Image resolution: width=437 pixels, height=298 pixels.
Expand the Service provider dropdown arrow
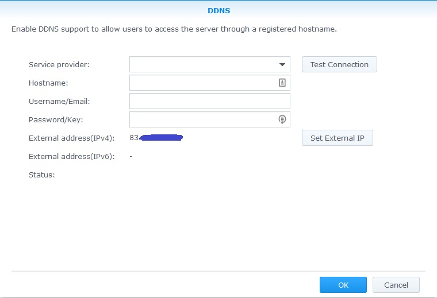[x=282, y=65]
